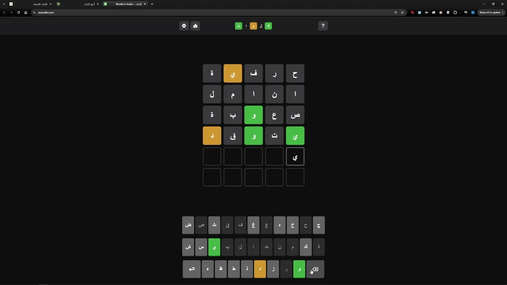
Task: Tap the green ي key on keyboard
Action: coord(214,247)
